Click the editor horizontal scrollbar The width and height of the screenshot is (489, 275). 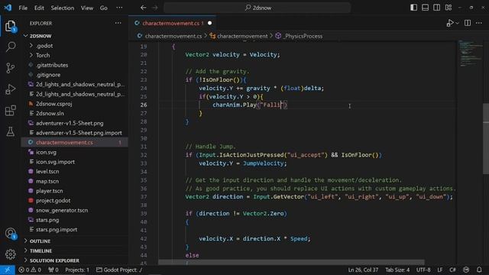coord(292,262)
